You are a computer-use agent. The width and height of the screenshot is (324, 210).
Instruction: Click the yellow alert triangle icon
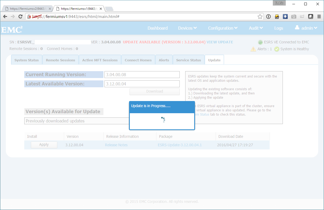pos(253,49)
